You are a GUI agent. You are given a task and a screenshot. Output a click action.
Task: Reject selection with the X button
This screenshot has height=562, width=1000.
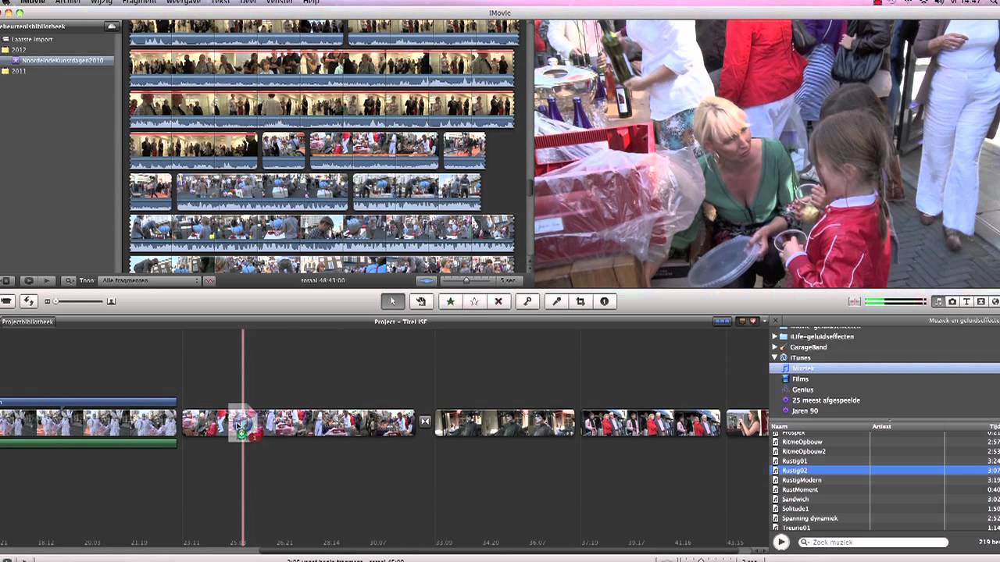498,301
